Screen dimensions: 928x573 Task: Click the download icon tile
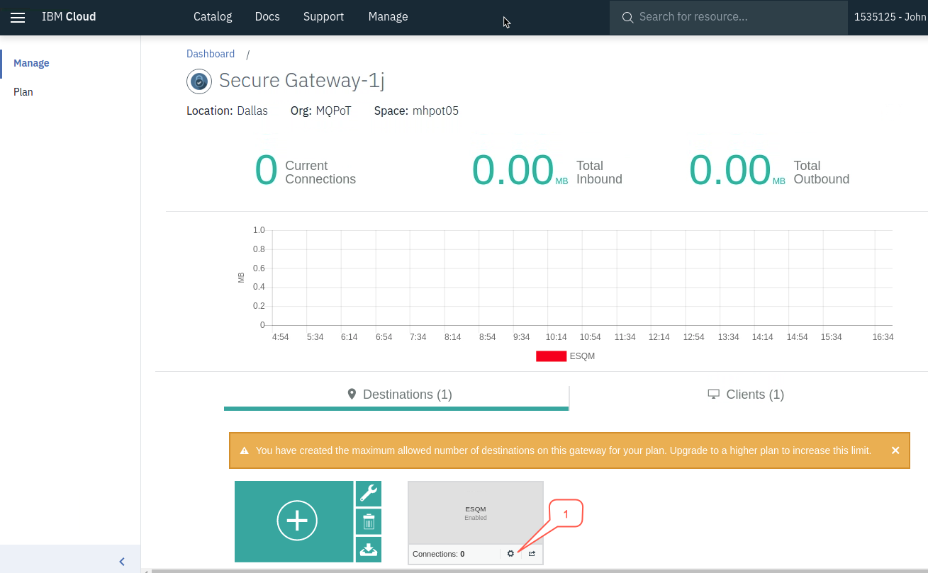[x=369, y=550]
